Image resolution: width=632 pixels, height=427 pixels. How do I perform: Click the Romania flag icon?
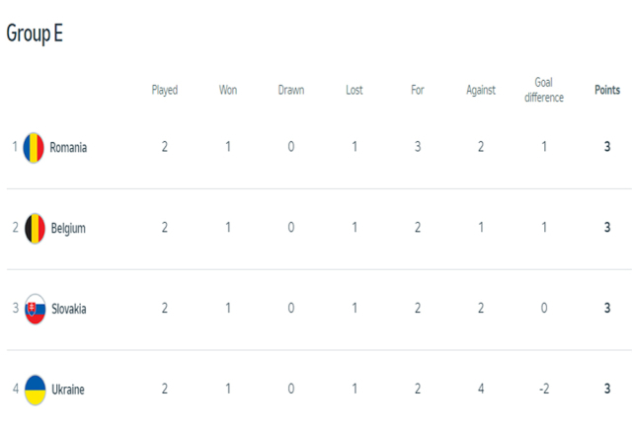34,148
